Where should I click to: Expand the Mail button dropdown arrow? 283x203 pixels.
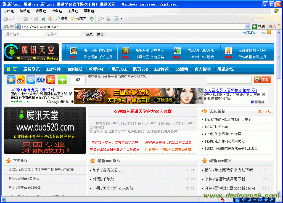click(x=104, y=19)
